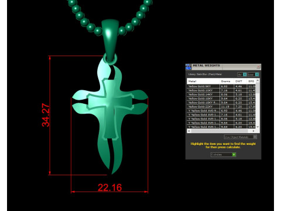Image resolution: width=281 pixels, height=211 pixels.
Task: Click the DWT column header
Action: tap(240, 81)
